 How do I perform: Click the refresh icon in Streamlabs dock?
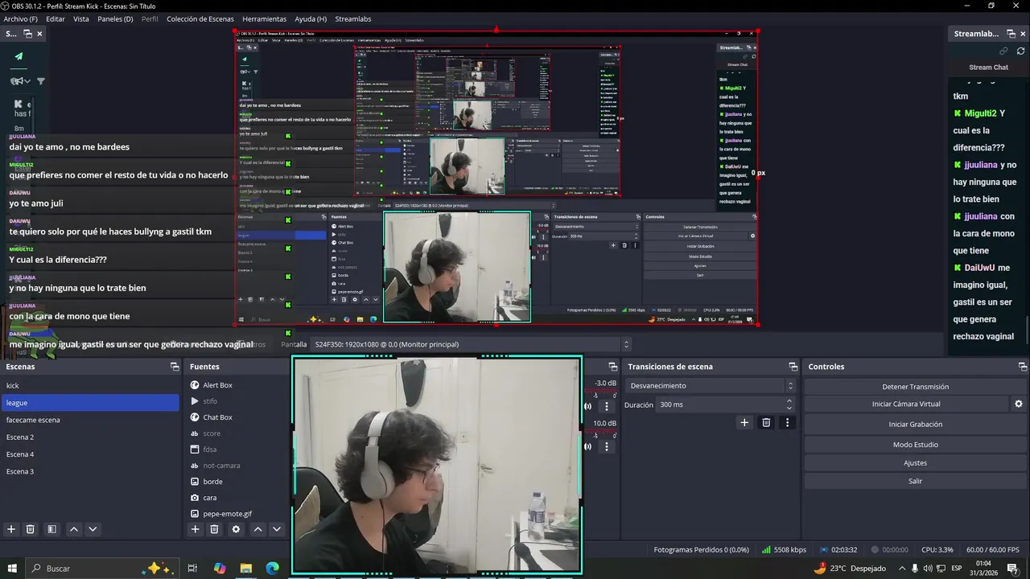click(x=1020, y=51)
